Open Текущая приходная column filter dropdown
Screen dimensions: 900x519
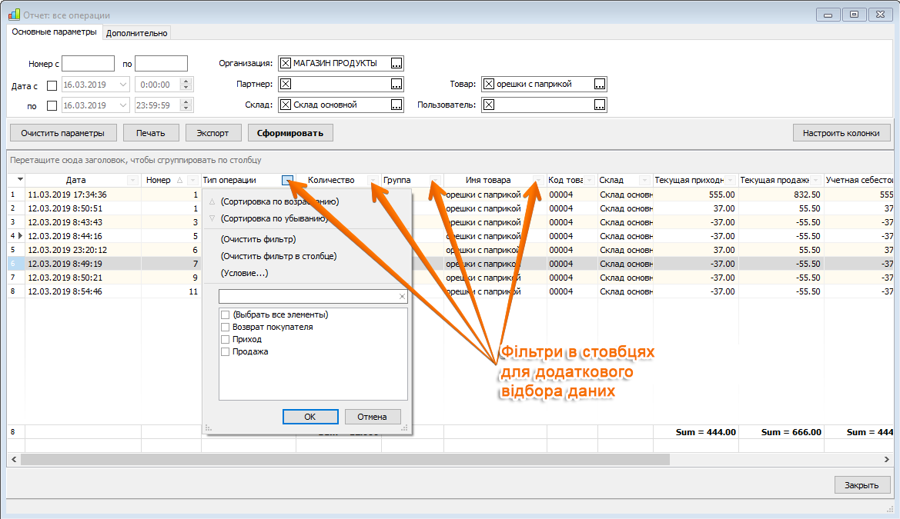pyautogui.click(x=730, y=180)
